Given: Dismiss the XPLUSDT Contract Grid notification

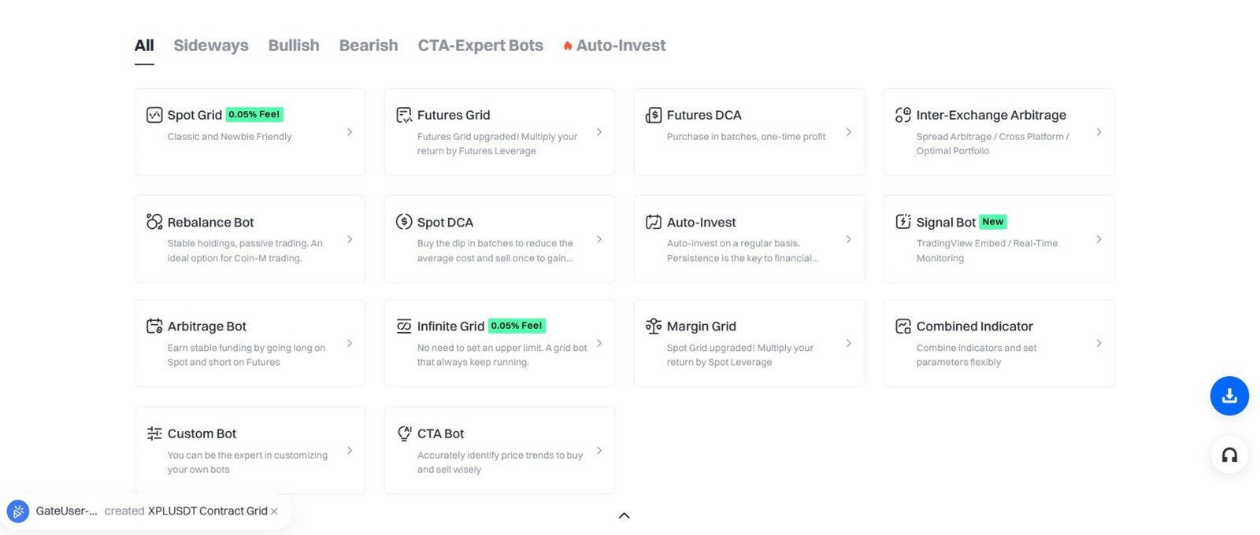Looking at the screenshot, I should pos(274,511).
